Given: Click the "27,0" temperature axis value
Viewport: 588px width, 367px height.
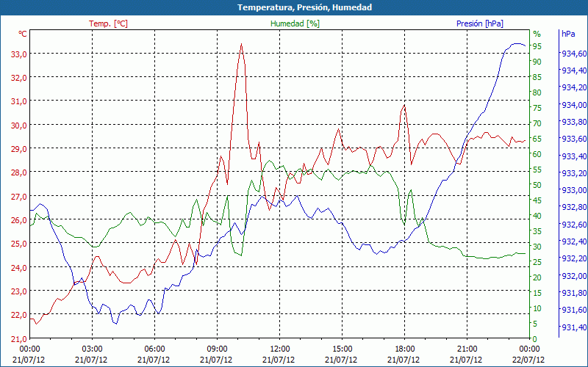Looking at the screenshot, I should (x=18, y=197).
